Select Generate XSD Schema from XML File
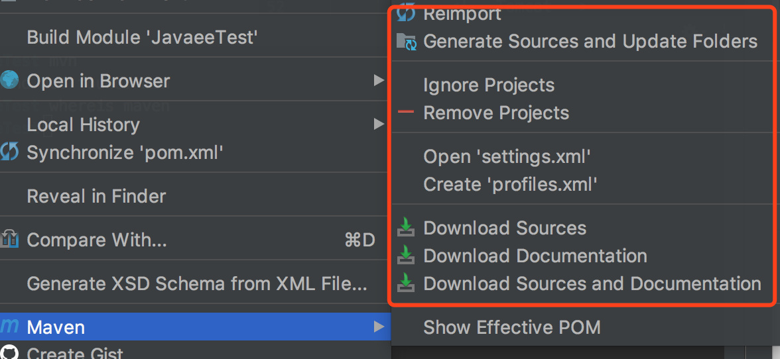Viewport: 780px width, 359px height. click(x=196, y=283)
